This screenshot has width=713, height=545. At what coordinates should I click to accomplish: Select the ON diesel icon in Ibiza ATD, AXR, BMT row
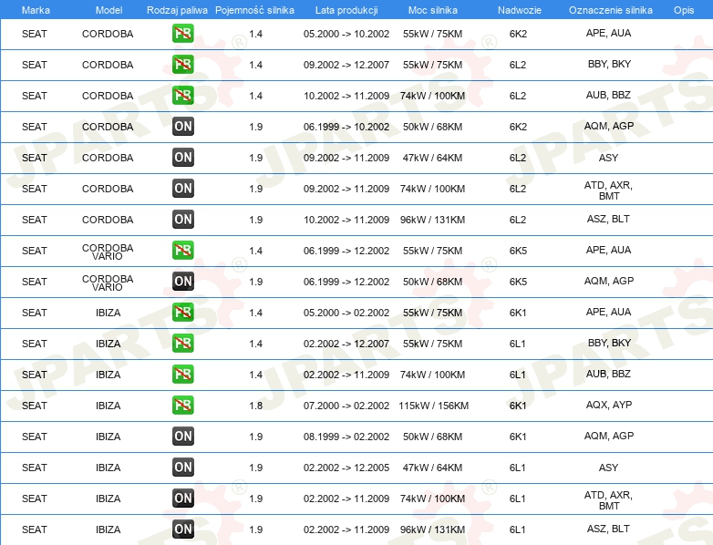182,499
